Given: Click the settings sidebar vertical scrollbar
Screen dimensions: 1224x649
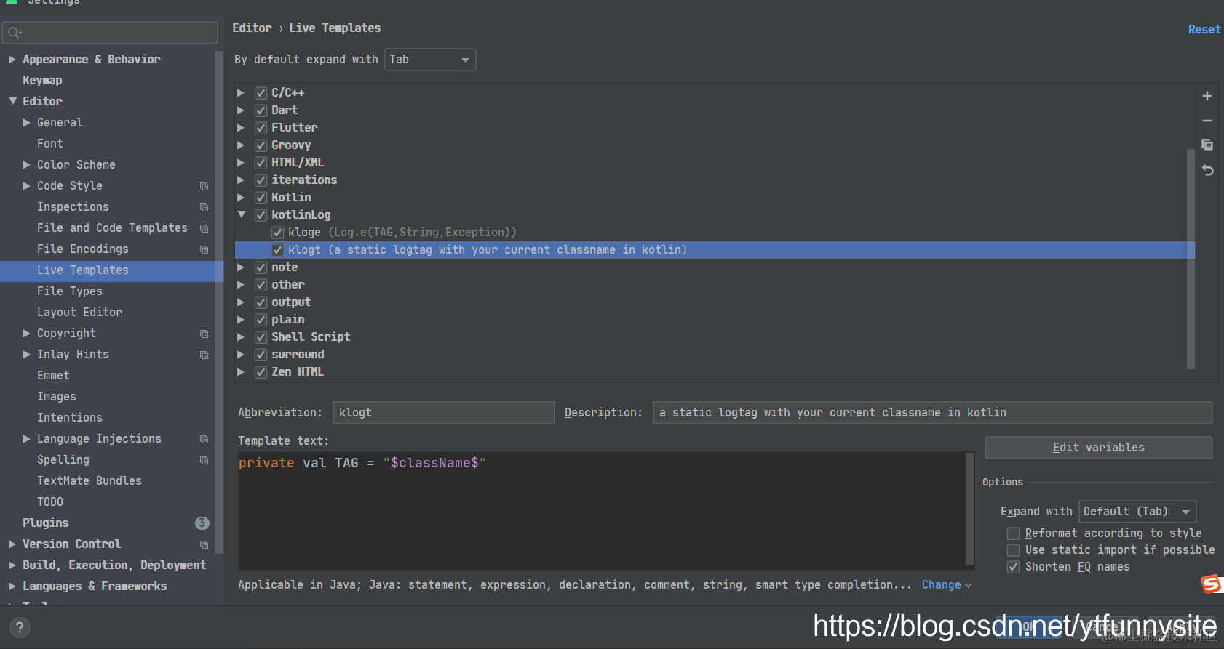Looking at the screenshot, I should pyautogui.click(x=219, y=302).
